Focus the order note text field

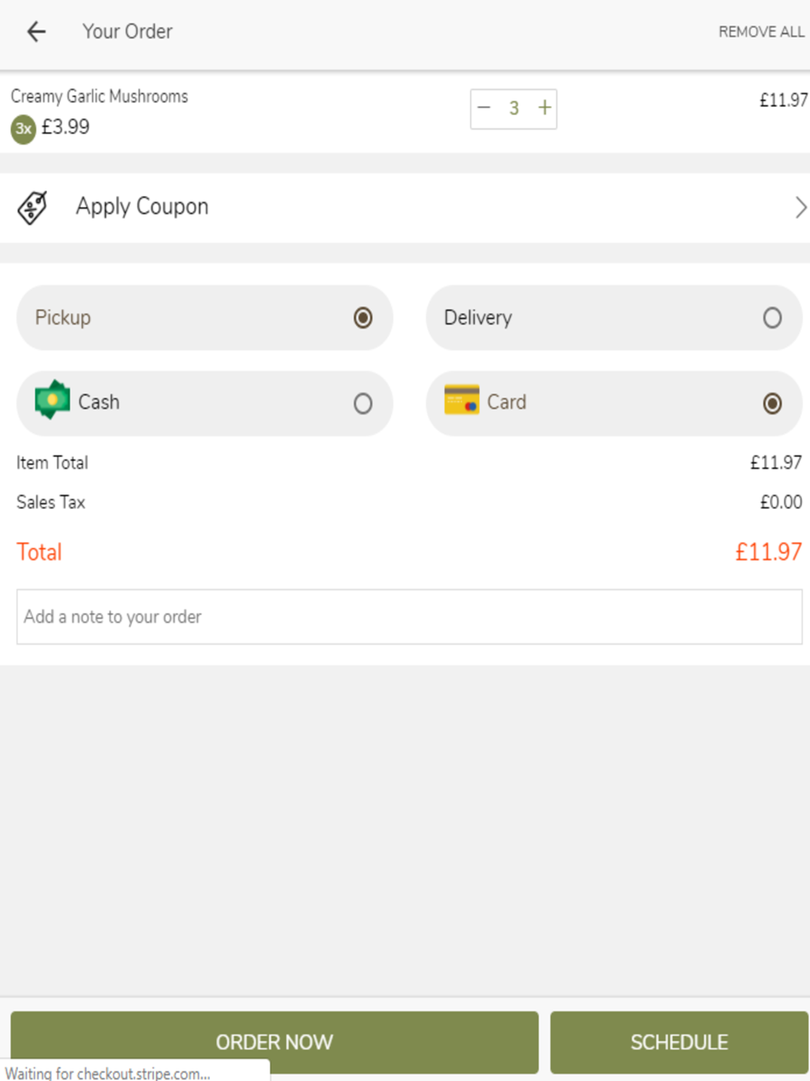tap(409, 617)
